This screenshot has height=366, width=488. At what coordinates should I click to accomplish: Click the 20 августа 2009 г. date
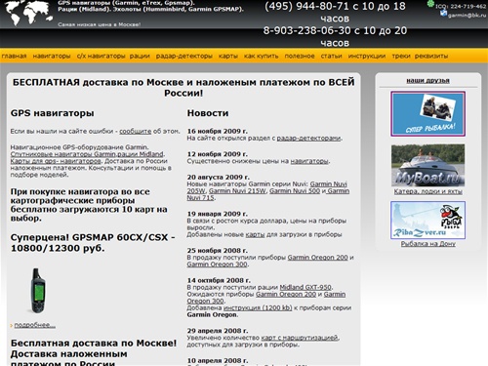tap(219, 178)
